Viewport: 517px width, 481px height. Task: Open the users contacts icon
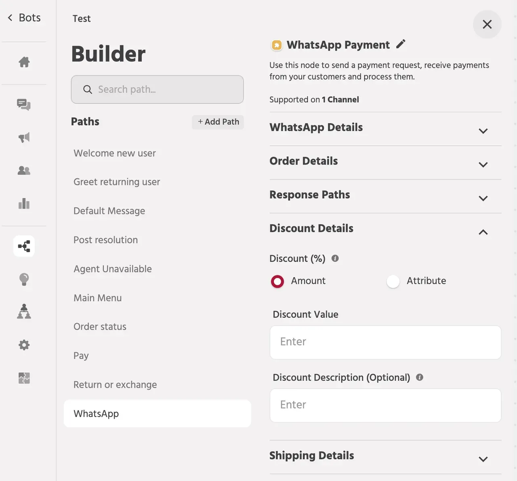[24, 170]
